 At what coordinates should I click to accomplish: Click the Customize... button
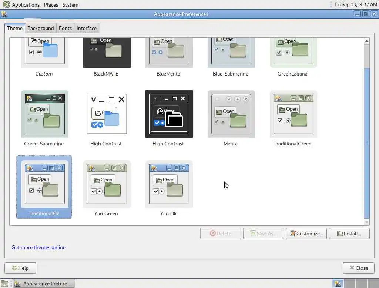306,234
